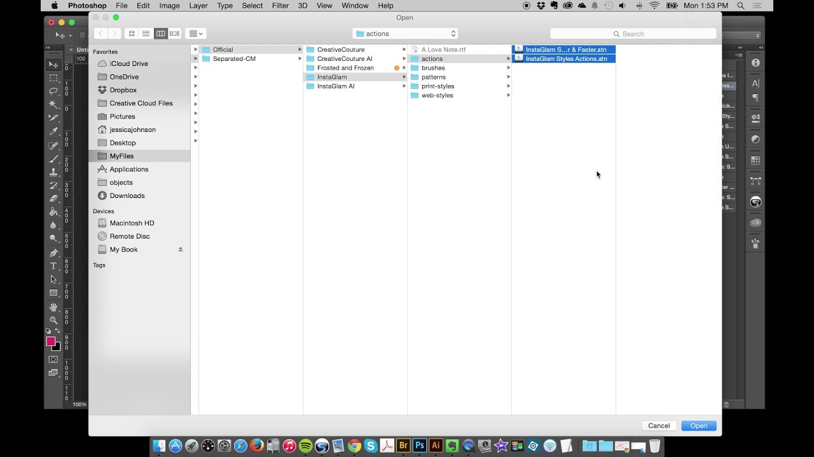Image resolution: width=814 pixels, height=457 pixels.
Task: Expand the web-styles folder arrow
Action: coord(509,95)
